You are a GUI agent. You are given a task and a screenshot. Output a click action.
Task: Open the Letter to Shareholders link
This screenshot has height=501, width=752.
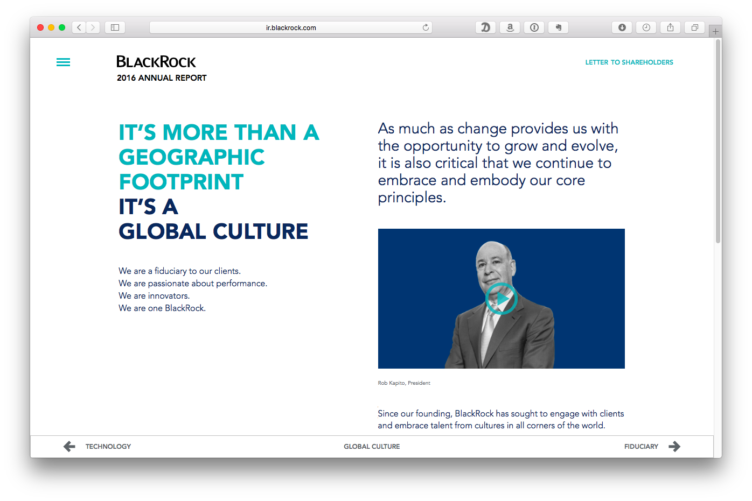tap(629, 62)
